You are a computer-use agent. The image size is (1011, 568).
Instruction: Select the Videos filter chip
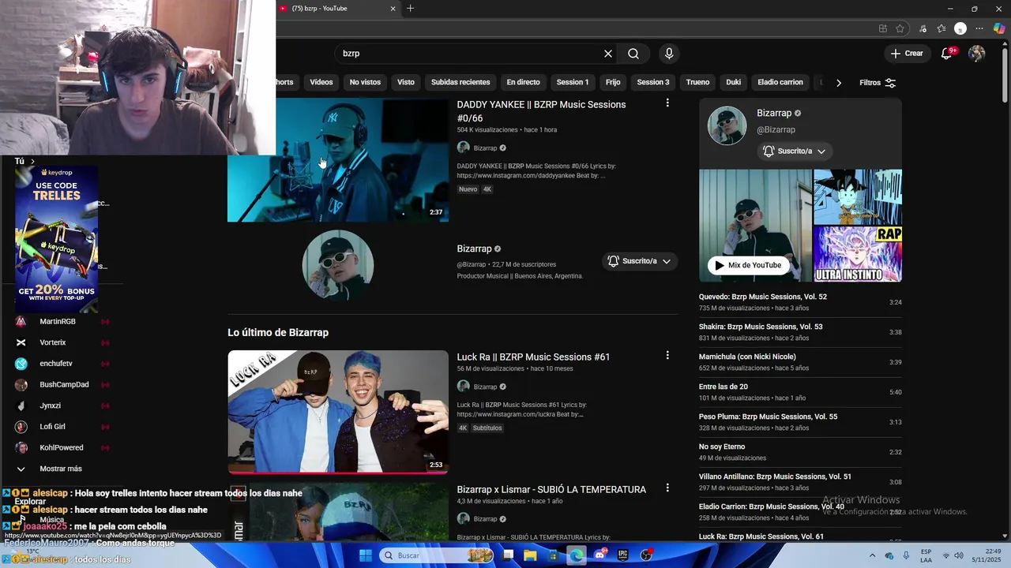tap(321, 82)
